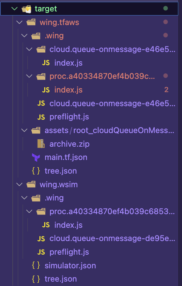Click the braces icon next to simulator.json
The width and height of the screenshot is (182, 286).
click(x=36, y=265)
